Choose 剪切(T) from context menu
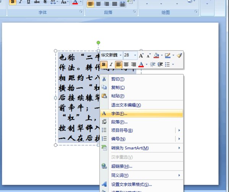The height and width of the screenshot is (192, 229). click(142, 79)
